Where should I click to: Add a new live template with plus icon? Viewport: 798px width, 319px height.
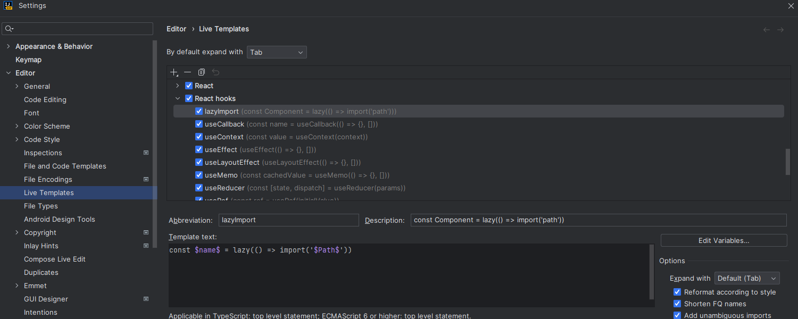click(x=174, y=72)
